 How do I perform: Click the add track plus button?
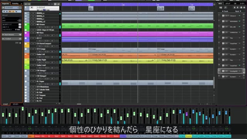26,4
